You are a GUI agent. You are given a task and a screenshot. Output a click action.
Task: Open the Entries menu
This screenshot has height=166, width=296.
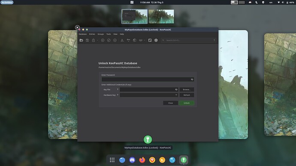92,34
